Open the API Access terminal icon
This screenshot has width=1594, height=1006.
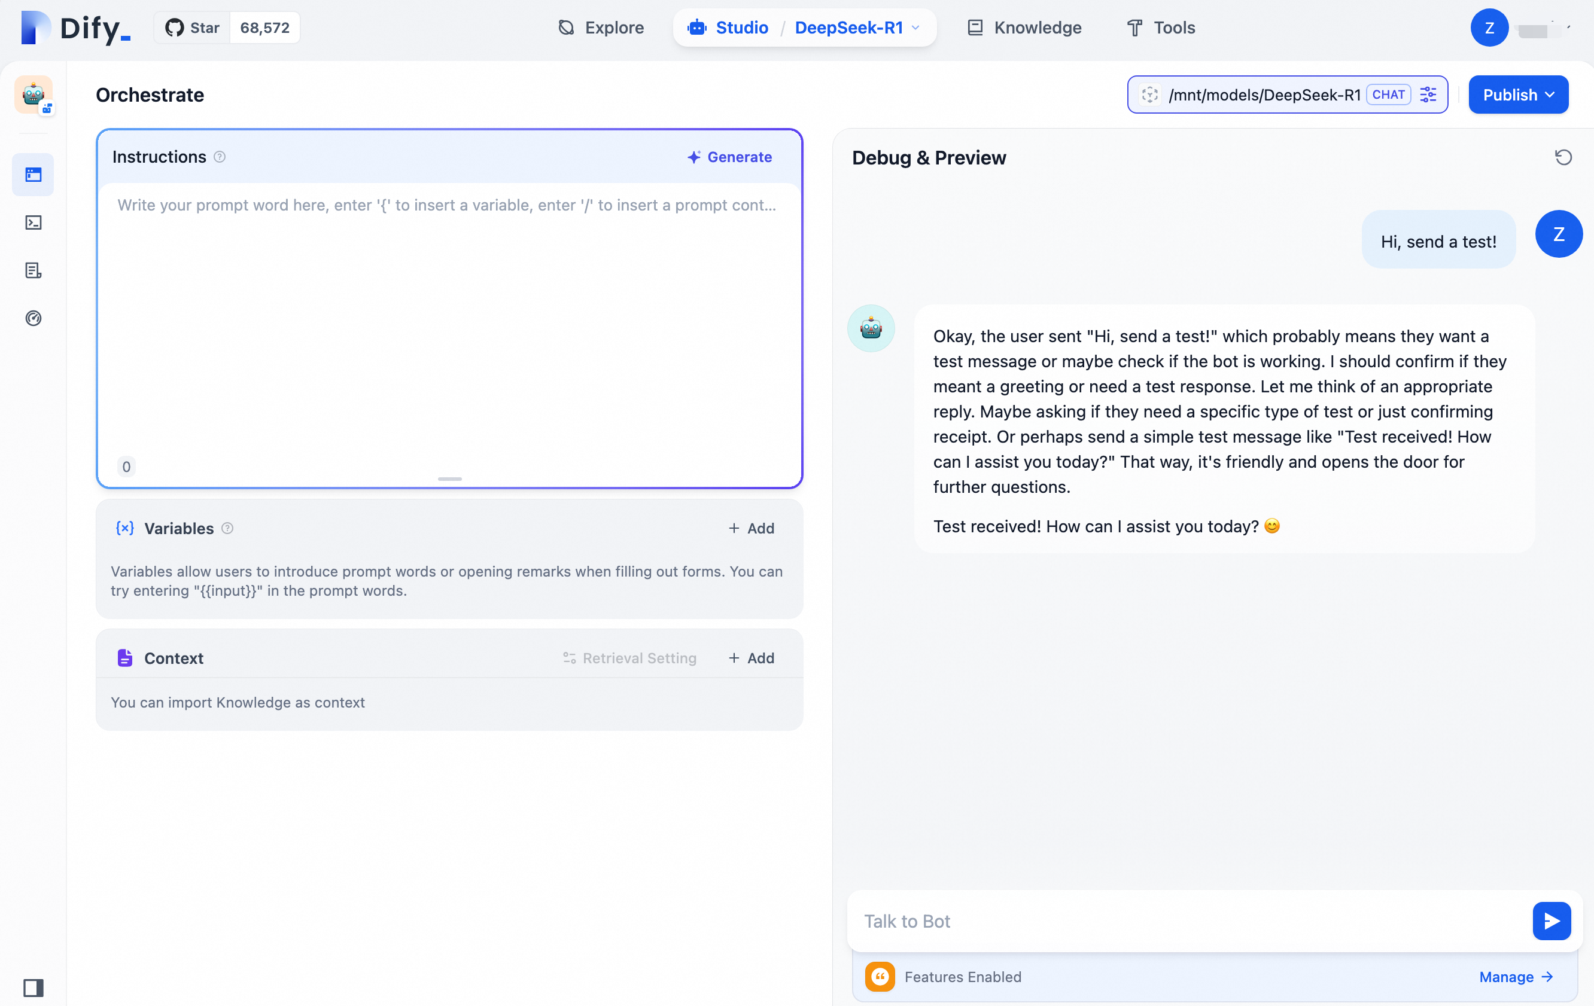33,222
